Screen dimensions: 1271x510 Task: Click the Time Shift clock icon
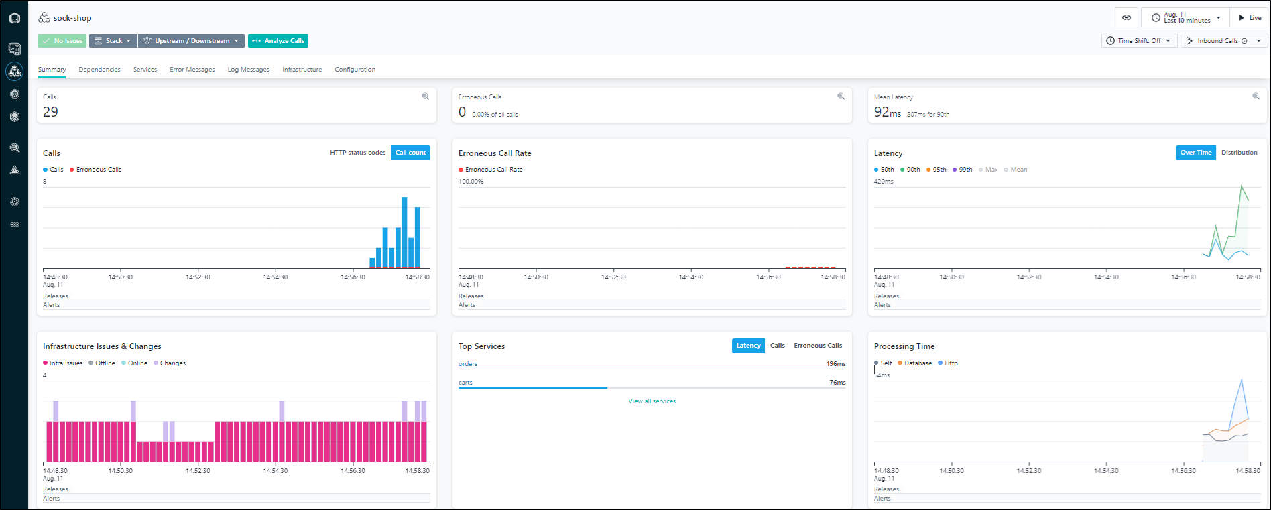pos(1111,41)
